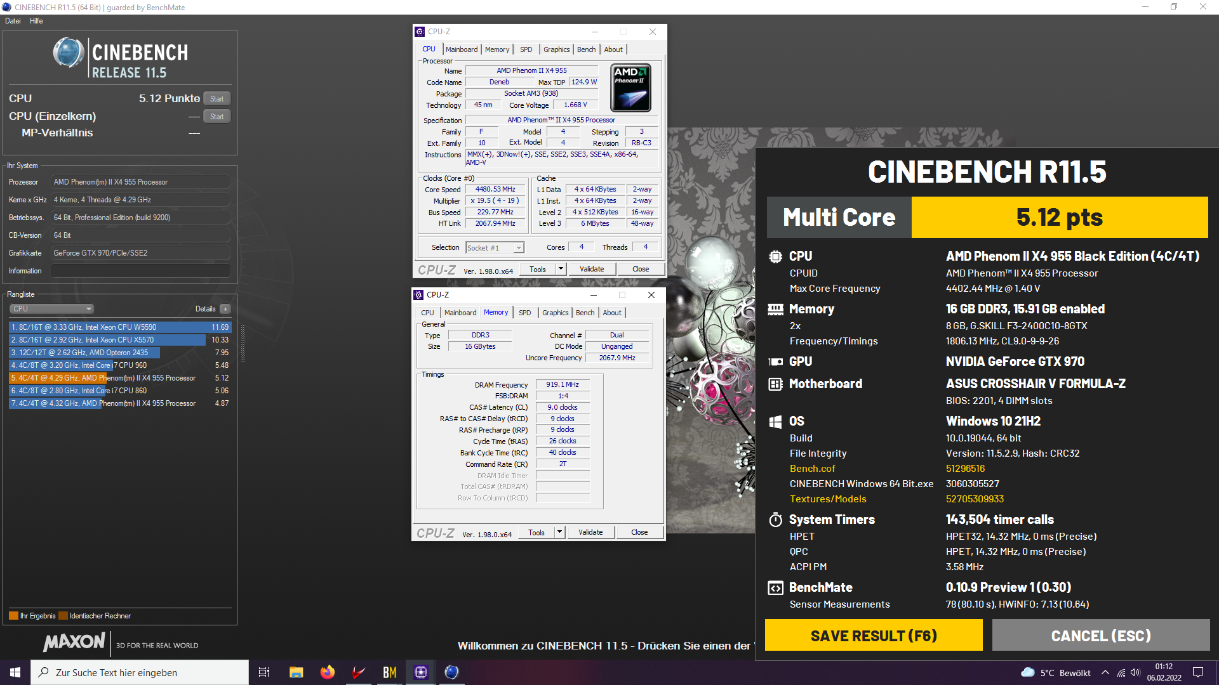1219x685 pixels.
Task: Switch to About tab in upper CPU-Z window
Action: coord(613,49)
